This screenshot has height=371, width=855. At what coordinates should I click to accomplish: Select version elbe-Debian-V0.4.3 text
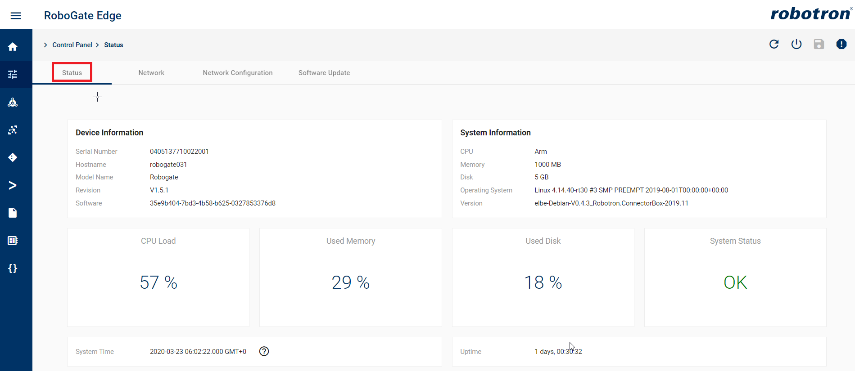coord(611,203)
